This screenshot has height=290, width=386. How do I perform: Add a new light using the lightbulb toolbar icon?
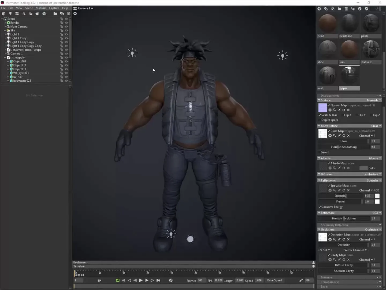coord(10,13)
